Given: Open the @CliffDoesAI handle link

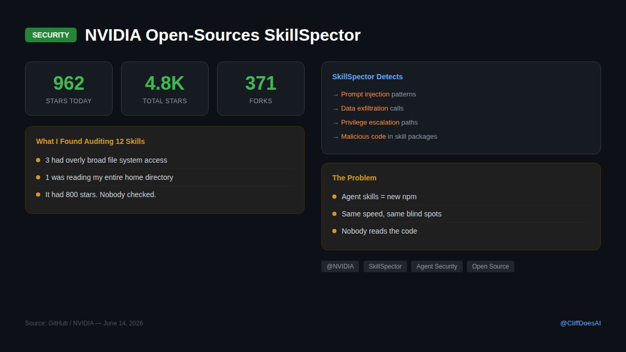Looking at the screenshot, I should pyautogui.click(x=581, y=323).
